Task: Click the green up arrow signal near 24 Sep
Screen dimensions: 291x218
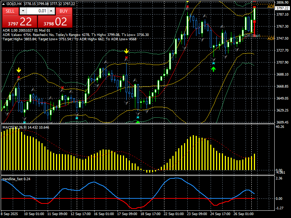Action: (x=214, y=69)
